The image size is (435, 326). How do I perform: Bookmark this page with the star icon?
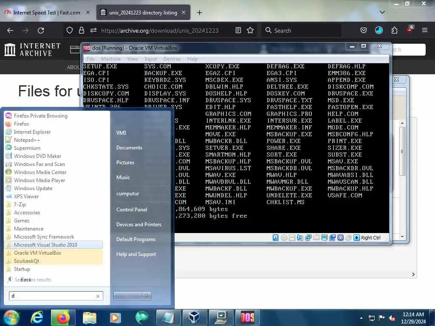coord(250,30)
